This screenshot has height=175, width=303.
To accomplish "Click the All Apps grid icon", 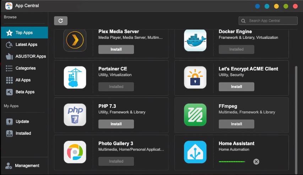I will pyautogui.click(x=9, y=80).
